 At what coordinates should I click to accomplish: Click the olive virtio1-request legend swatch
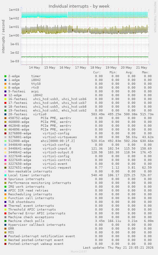click(x=5, y=168)
